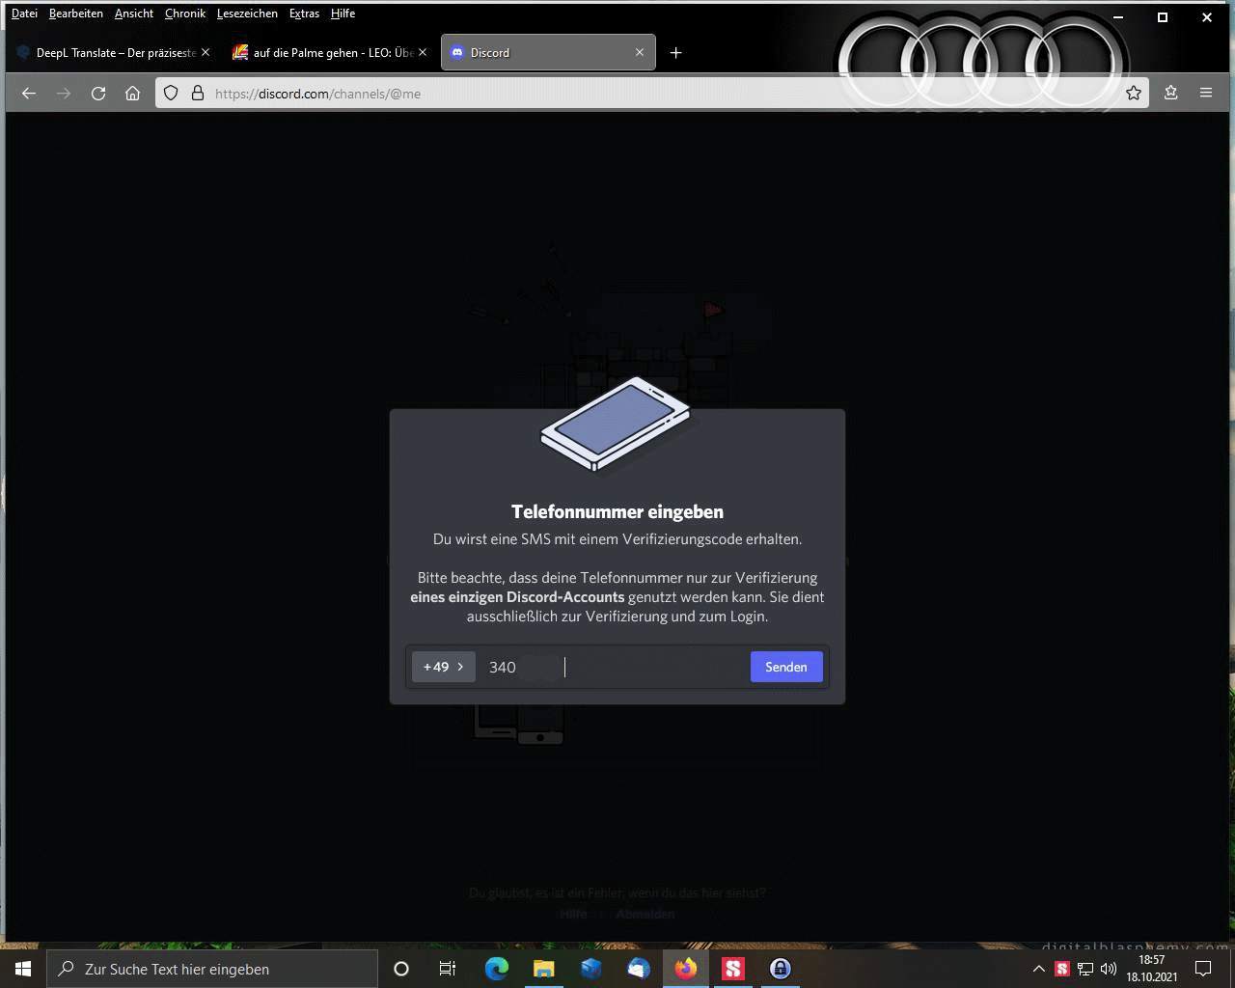Open tracking protection shield info
Image resolution: width=1235 pixels, height=988 pixels.
tap(171, 94)
